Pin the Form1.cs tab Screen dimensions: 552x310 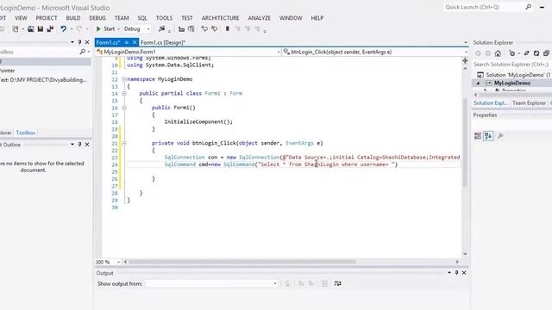[127, 42]
